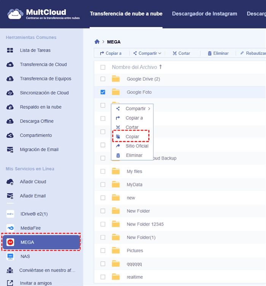Viewport: 266px width, 286px height.
Task: Sort by Nombre del Archivo arrow
Action: click(x=160, y=67)
